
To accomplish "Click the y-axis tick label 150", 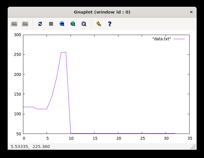I will pyautogui.click(x=17, y=94).
